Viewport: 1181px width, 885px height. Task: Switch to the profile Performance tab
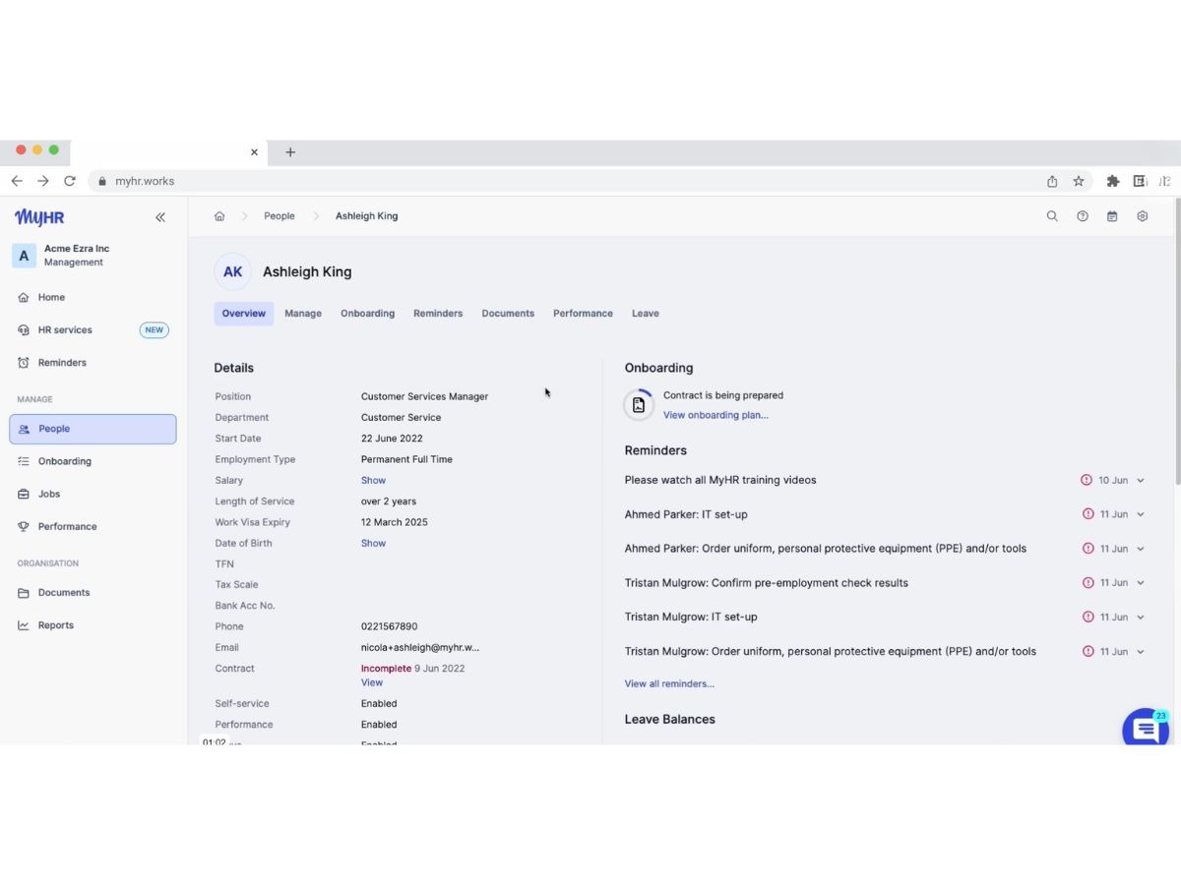[x=583, y=314]
